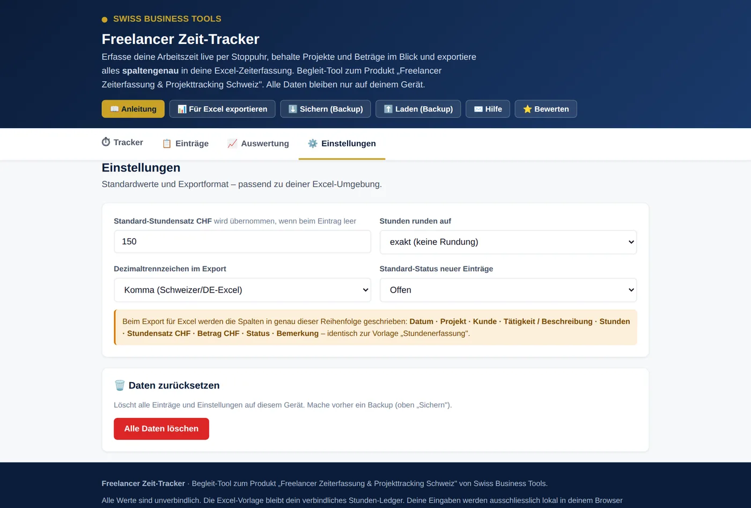This screenshot has height=508, width=751.
Task: Open the Stunden runden auf dropdown
Action: point(508,242)
